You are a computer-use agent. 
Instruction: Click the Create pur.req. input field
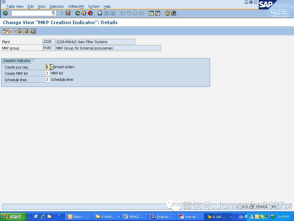47,67
